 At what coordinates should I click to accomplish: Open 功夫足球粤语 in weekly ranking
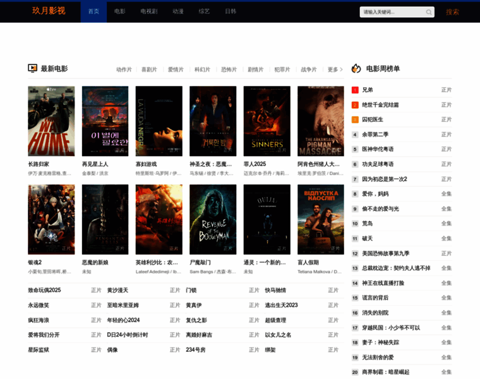pyautogui.click(x=378, y=164)
